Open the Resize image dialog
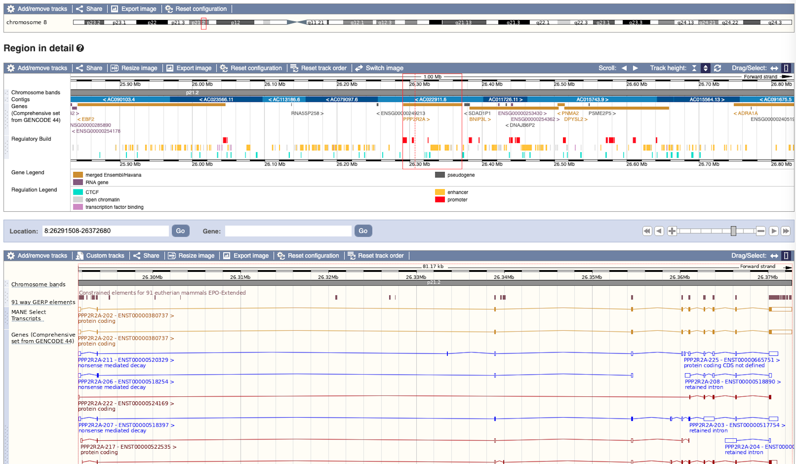 pyautogui.click(x=114, y=68)
